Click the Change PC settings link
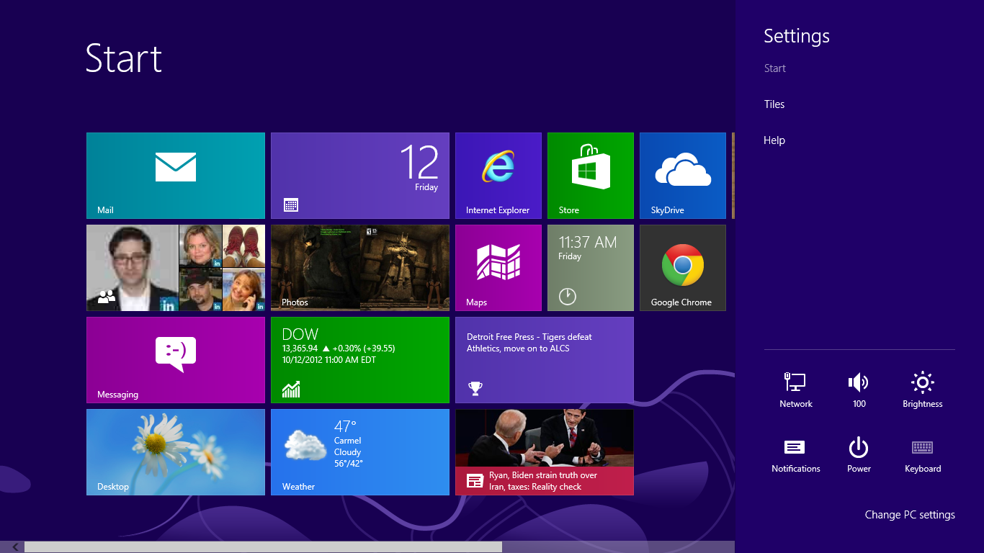This screenshot has width=984, height=553. pyautogui.click(x=910, y=515)
